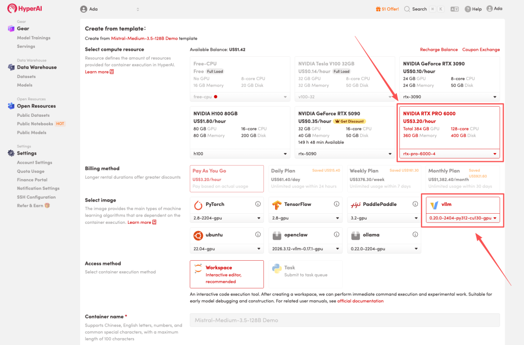
Task: Open PaddlePaddle 3.2-gpu version dropdown
Action: [x=384, y=218]
